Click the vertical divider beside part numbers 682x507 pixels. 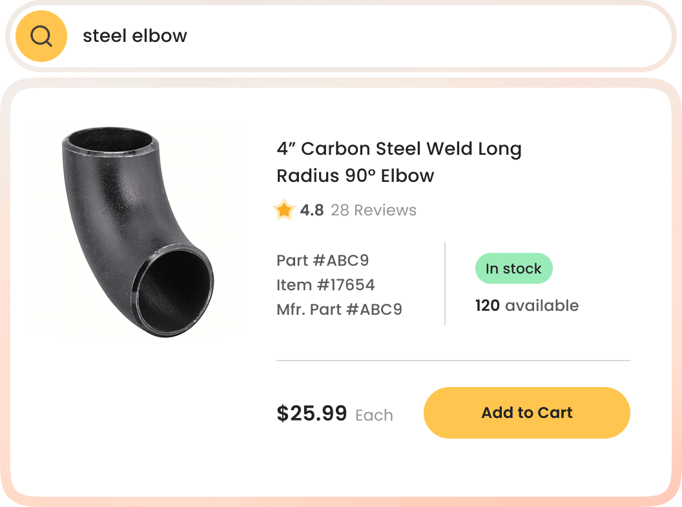click(445, 284)
